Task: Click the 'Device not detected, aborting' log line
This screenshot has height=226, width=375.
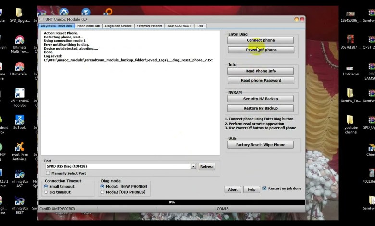Action: [71, 48]
